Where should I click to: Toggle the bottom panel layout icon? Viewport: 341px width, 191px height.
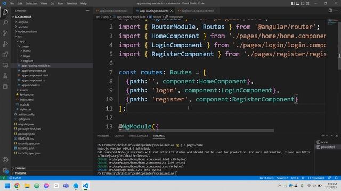298,3
